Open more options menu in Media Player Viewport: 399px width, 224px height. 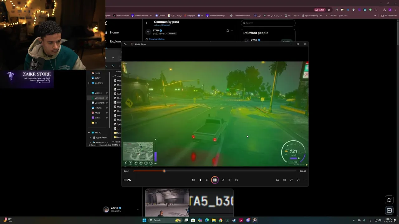[x=305, y=180]
